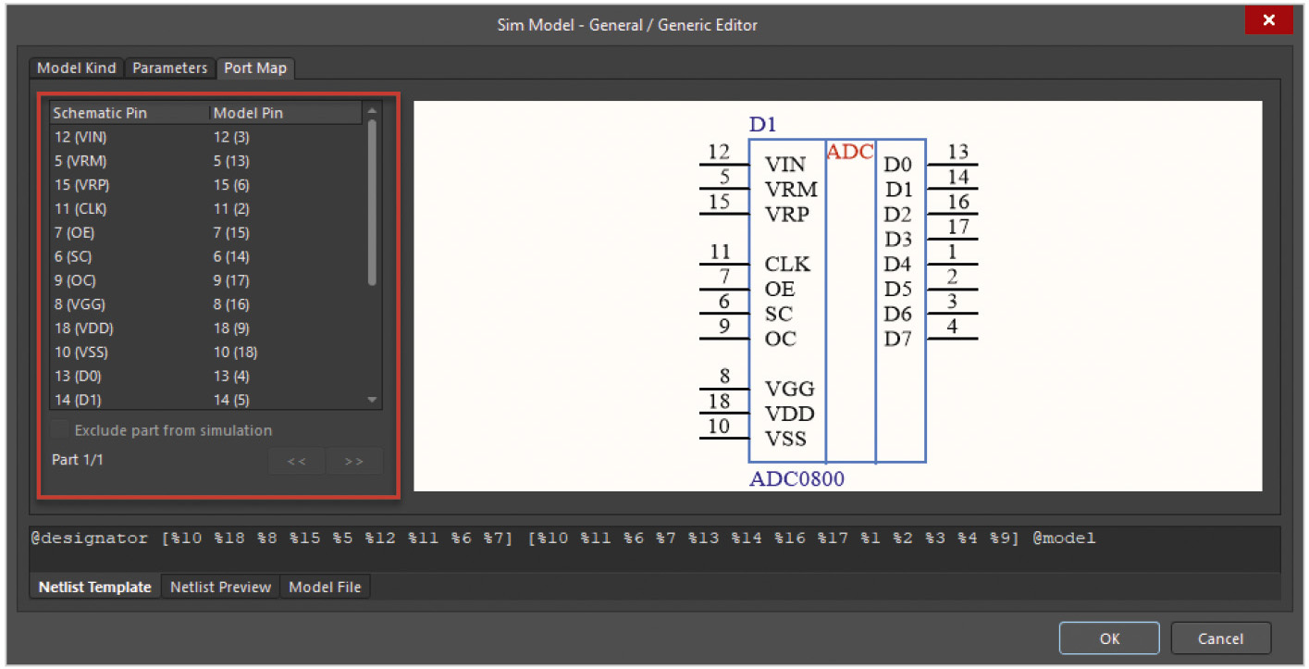
Task: Sort by the Schematic Pin column header
Action: pyautogui.click(x=130, y=113)
